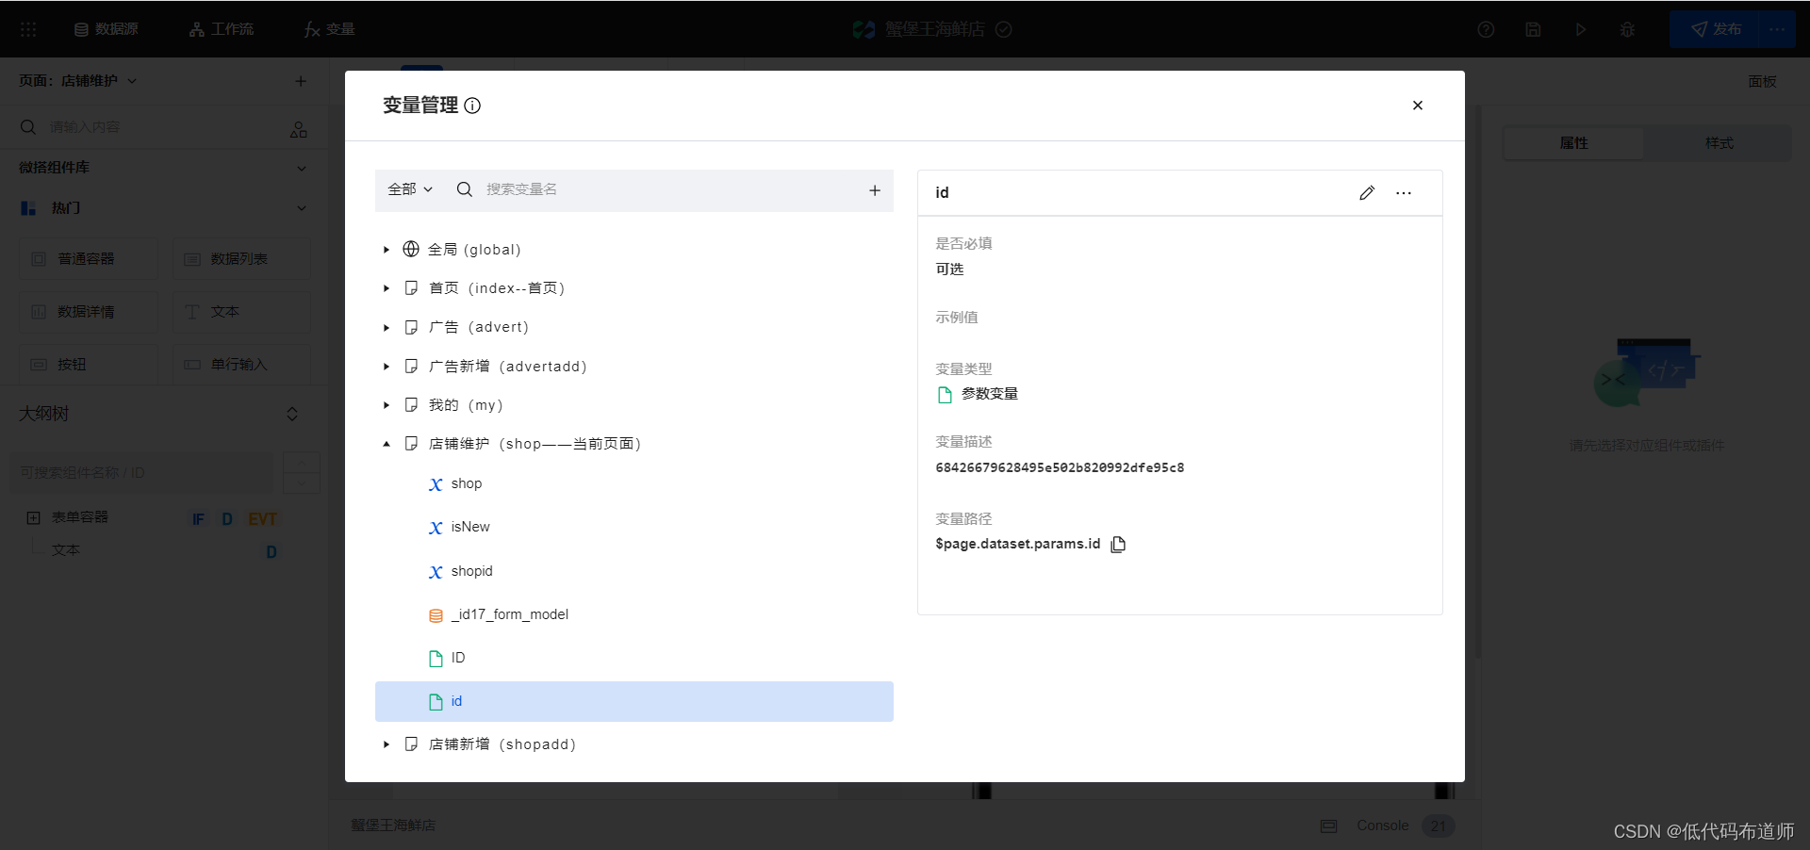Close the variable management dialog

coord(1417,106)
